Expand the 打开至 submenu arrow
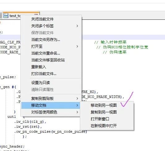The image size is (165, 151). [77, 47]
